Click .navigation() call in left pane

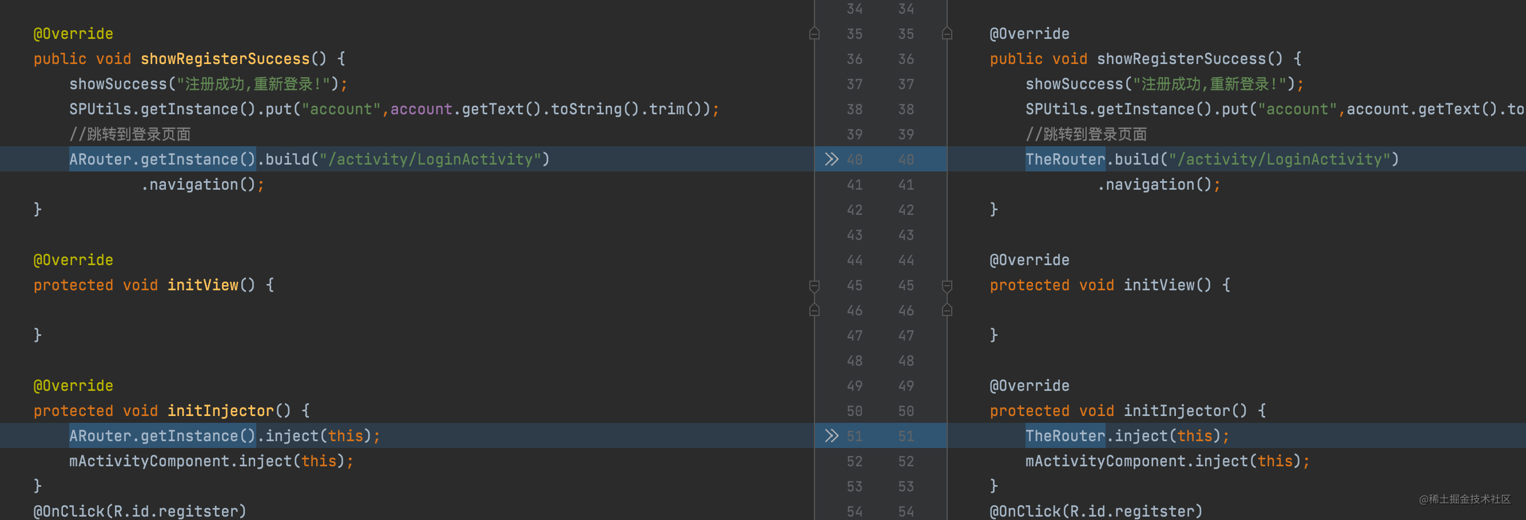198,185
